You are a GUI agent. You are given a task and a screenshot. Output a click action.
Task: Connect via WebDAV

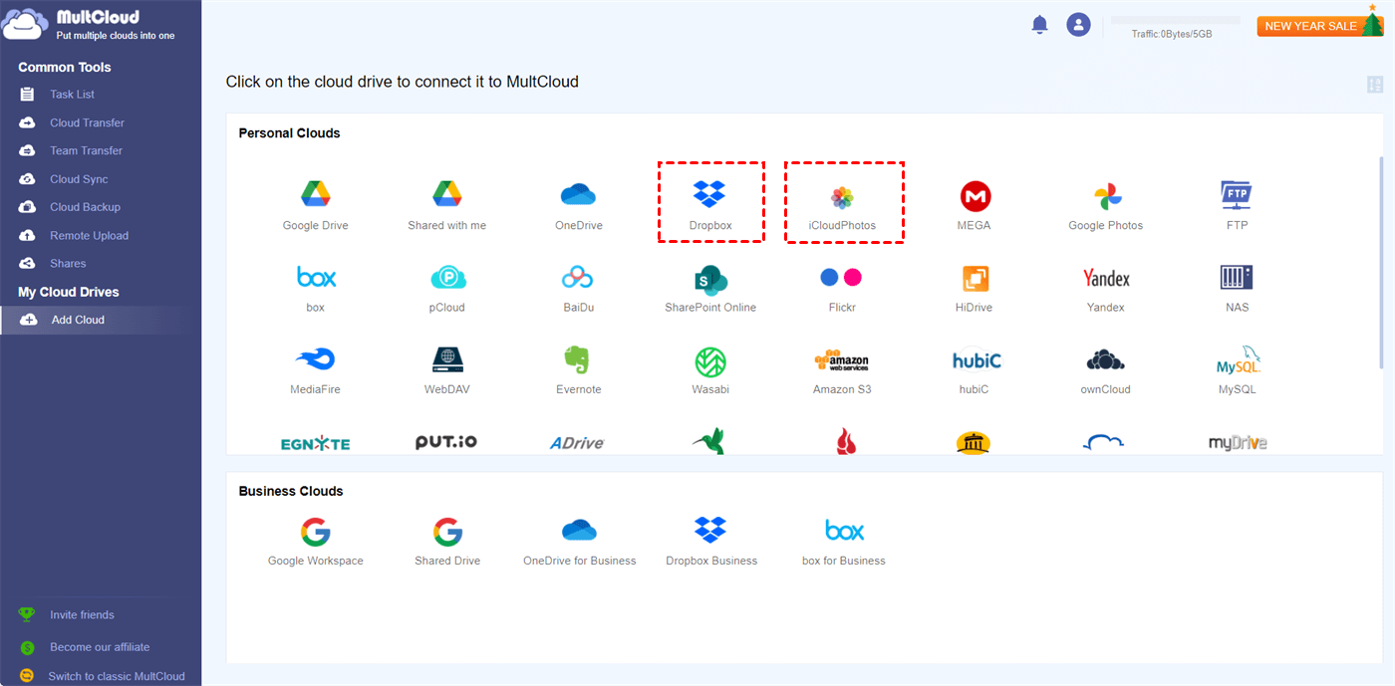pos(446,370)
